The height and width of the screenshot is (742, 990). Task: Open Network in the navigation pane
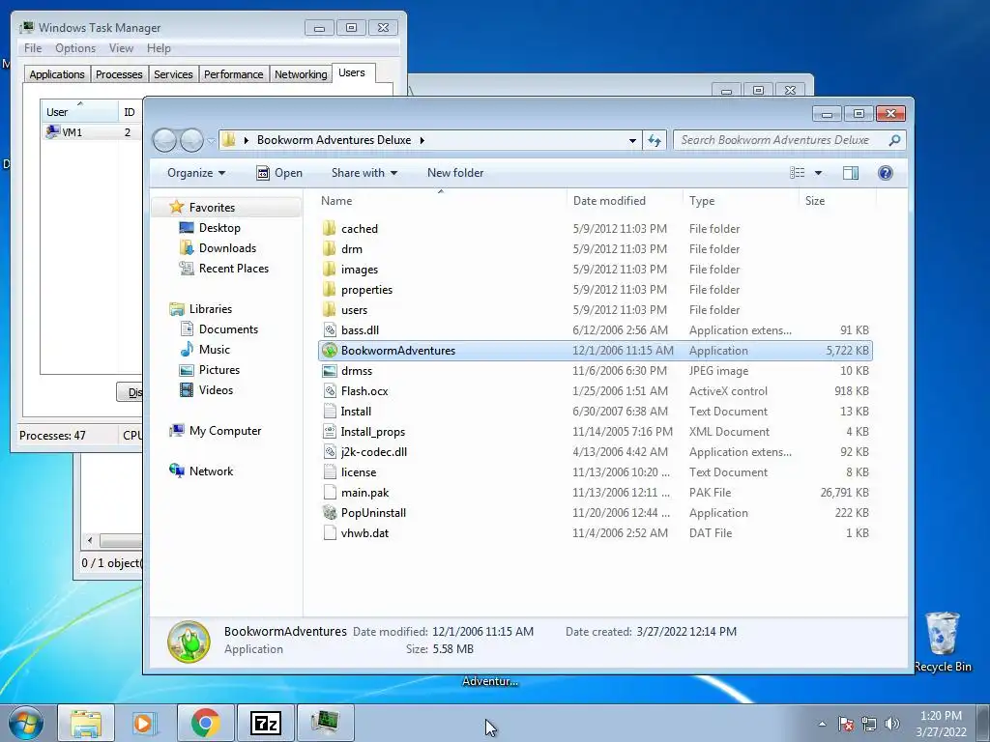coord(201,471)
